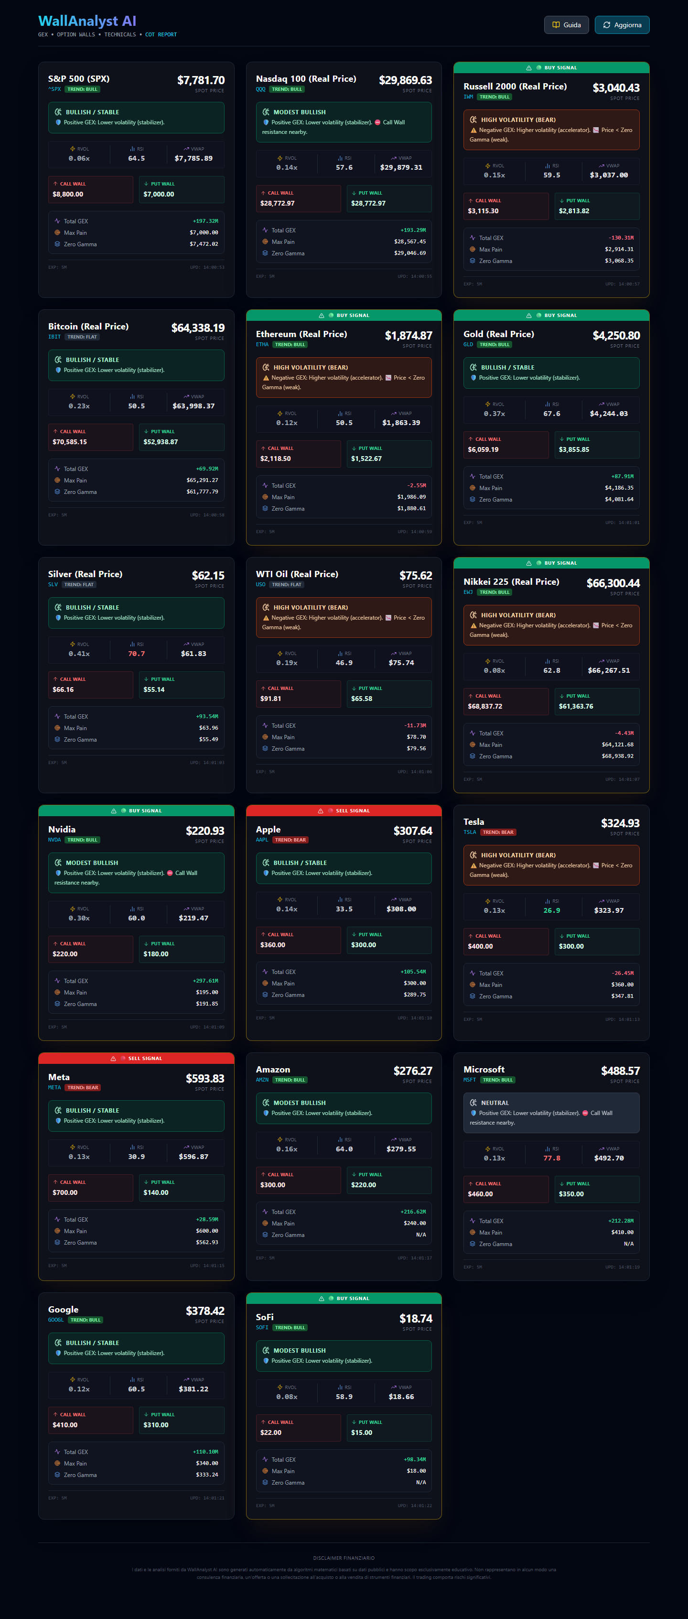Click the COT REPORT header text
688x1619 pixels.
(x=161, y=34)
